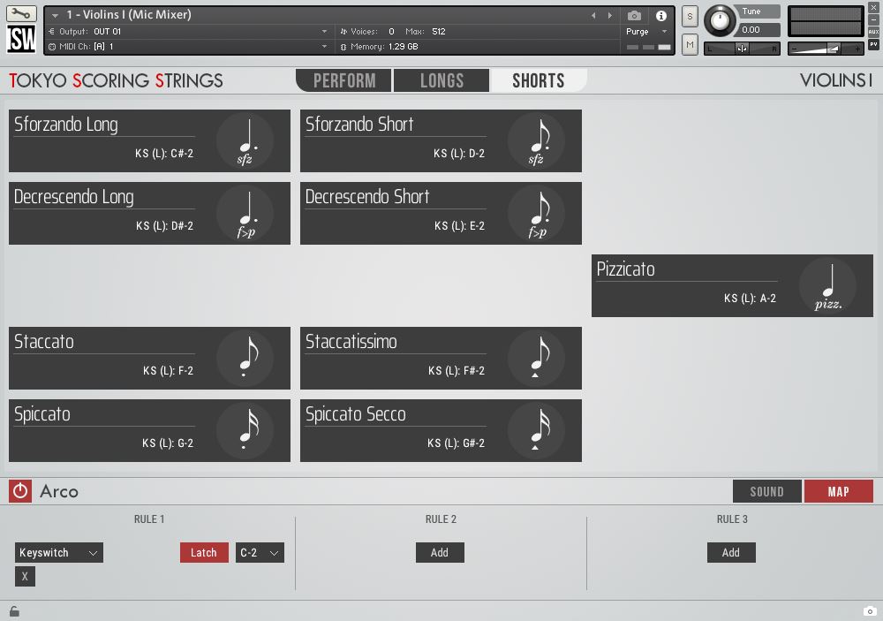Open the C-2 key dropdown
Screen dimensions: 883x621
260,552
